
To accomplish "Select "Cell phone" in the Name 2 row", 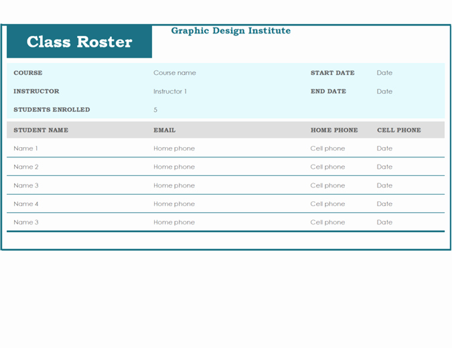I will [x=327, y=167].
